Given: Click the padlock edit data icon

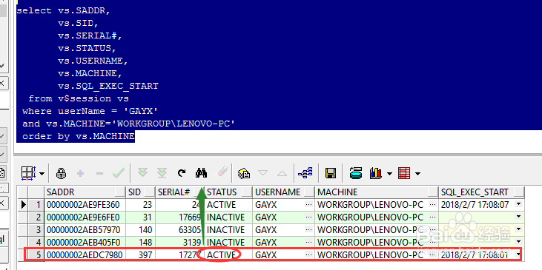Looking at the screenshot, I should click(62, 173).
